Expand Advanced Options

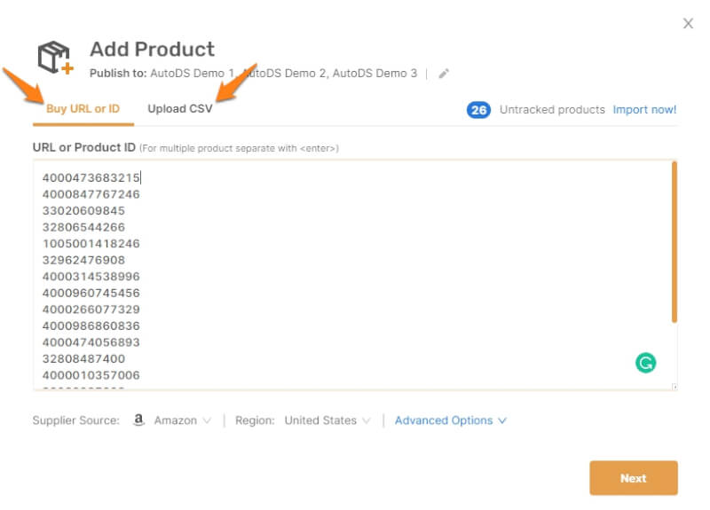click(450, 420)
